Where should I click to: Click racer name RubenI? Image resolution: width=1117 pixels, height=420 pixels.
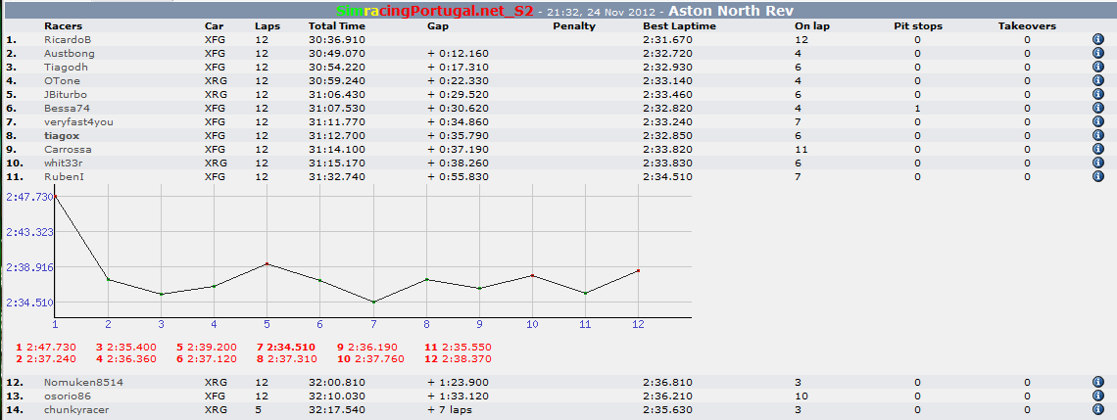coord(64,176)
